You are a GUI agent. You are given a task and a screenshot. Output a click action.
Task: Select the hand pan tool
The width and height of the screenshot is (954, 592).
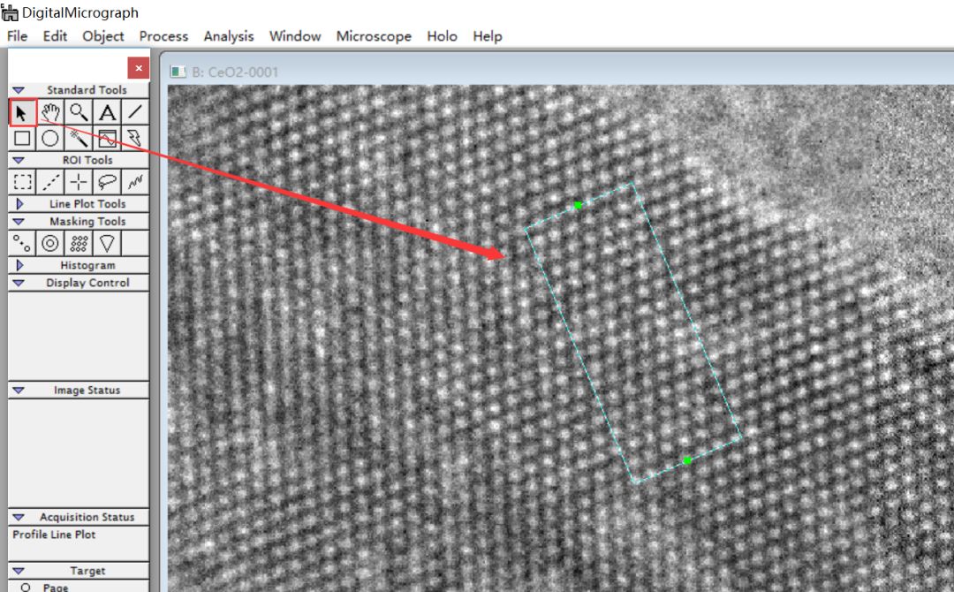(x=49, y=113)
